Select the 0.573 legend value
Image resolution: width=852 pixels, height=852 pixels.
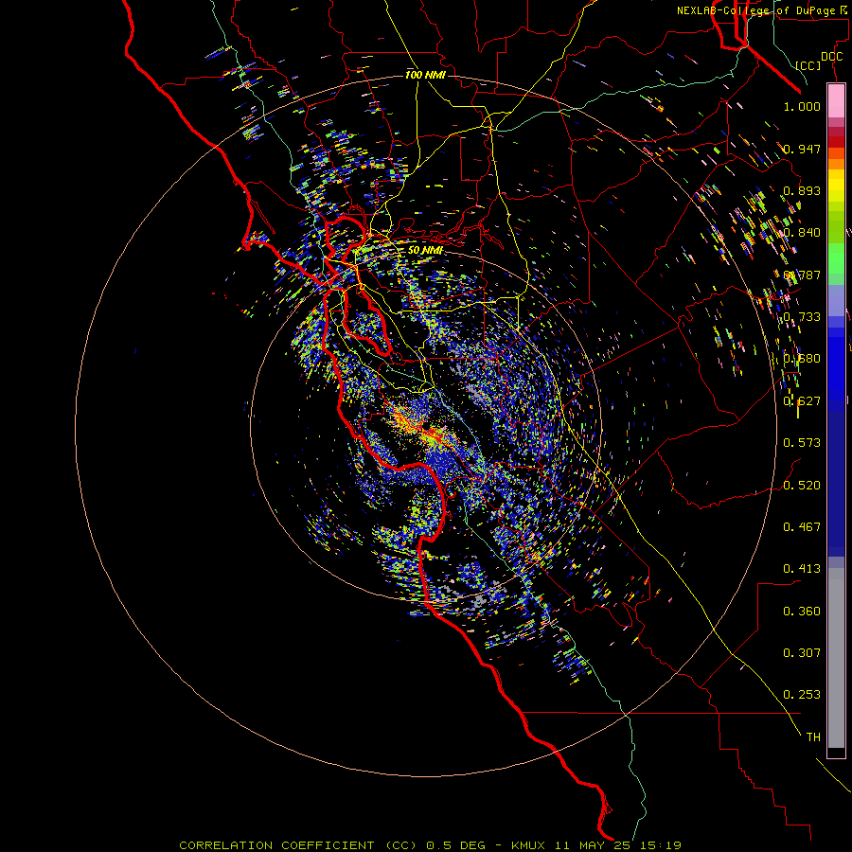pos(802,443)
